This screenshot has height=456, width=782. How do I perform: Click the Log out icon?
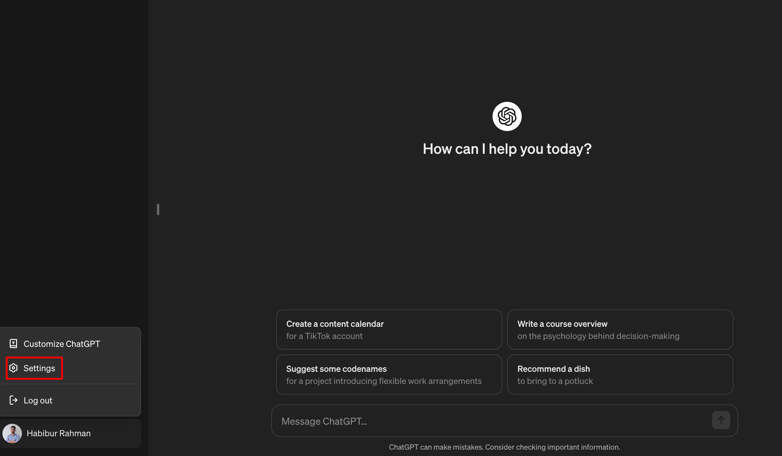pos(13,400)
